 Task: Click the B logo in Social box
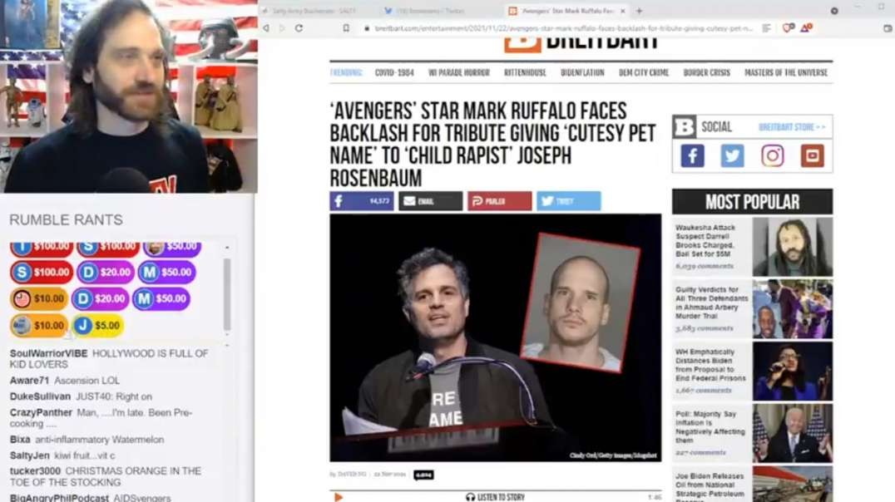coord(685,126)
